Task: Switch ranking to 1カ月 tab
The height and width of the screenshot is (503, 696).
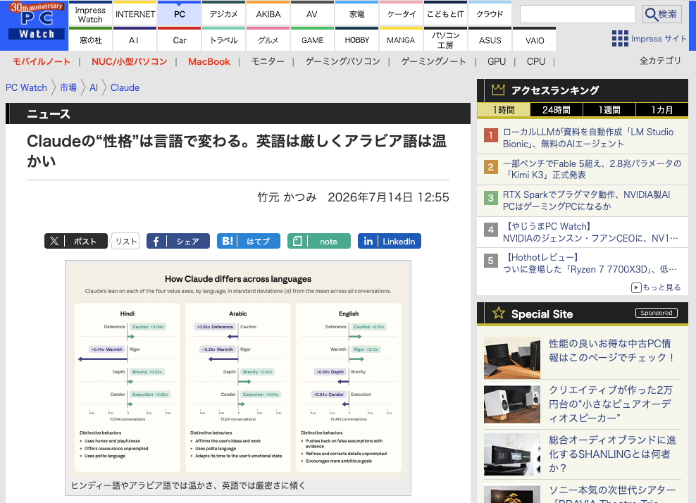Action: click(661, 110)
